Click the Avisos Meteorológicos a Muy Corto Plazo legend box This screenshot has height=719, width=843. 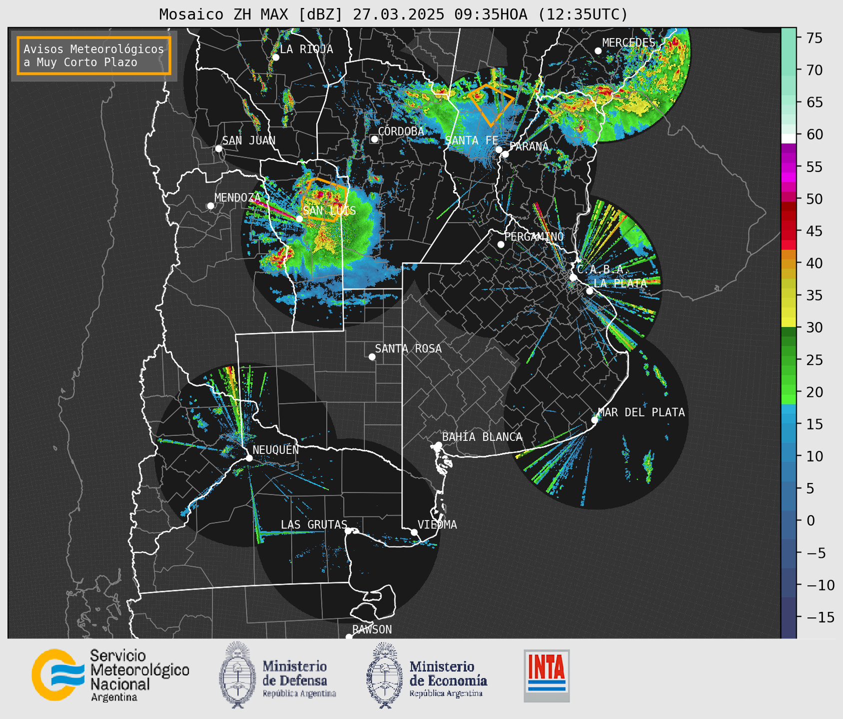click(94, 55)
